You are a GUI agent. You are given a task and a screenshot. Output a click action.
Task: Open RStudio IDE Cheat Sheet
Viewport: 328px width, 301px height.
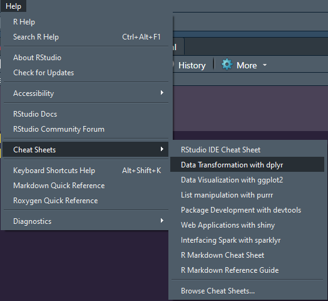coord(247,150)
